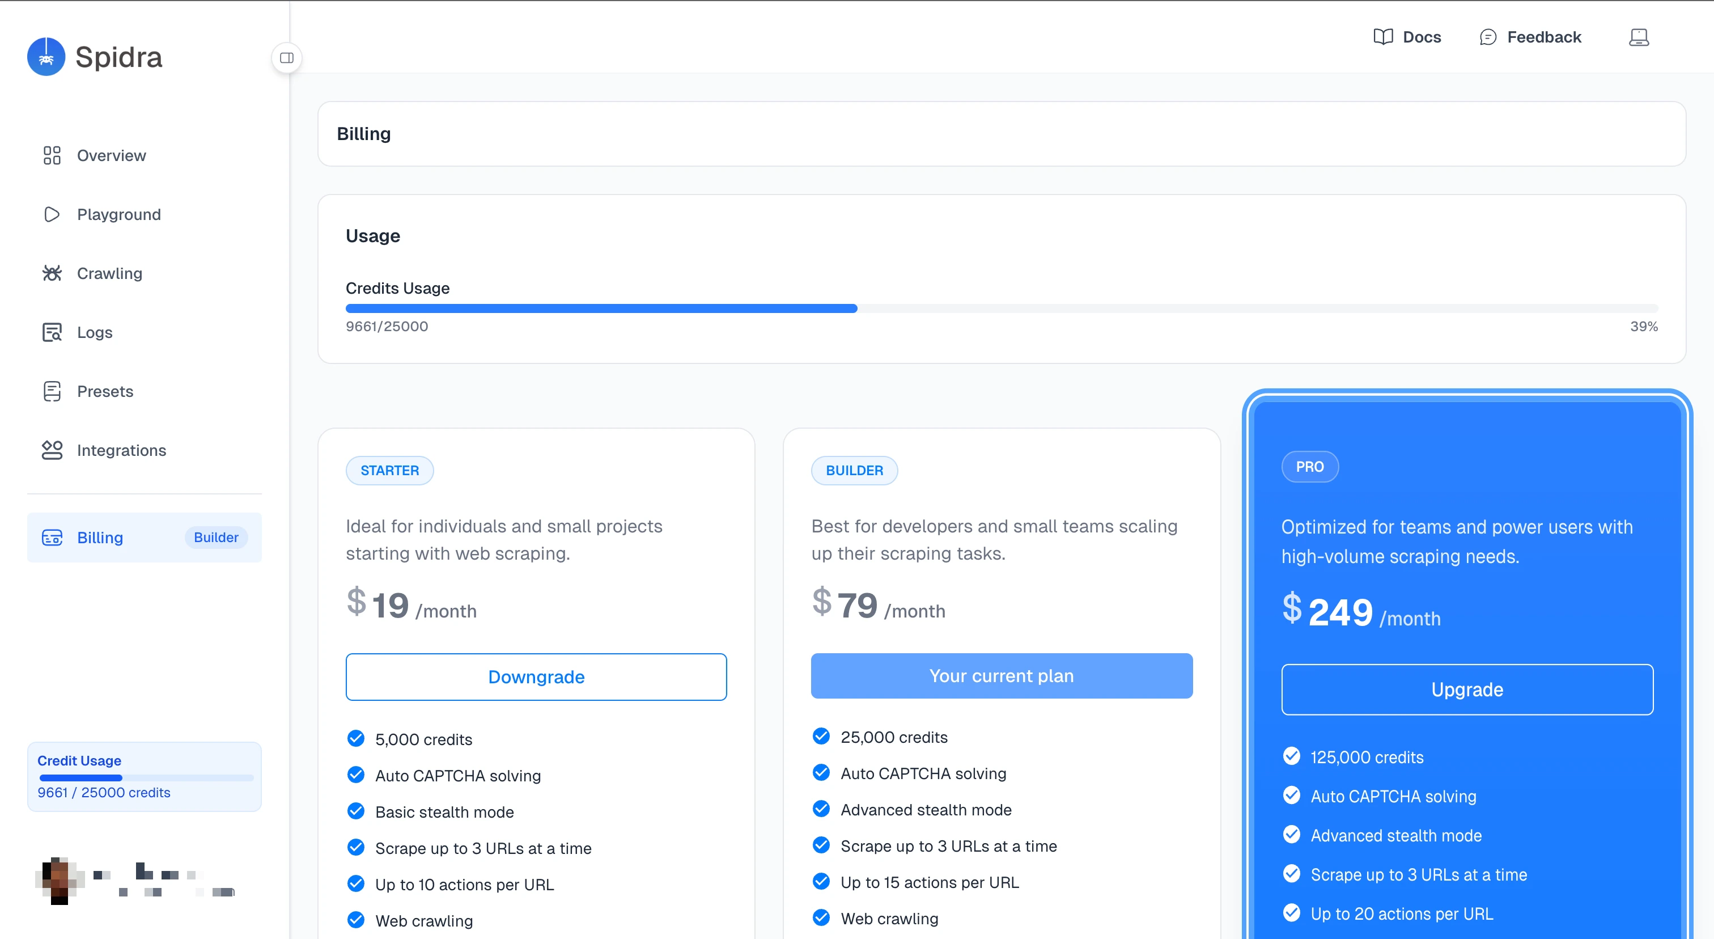Click Upgrade on the Pro plan
The height and width of the screenshot is (939, 1714).
click(x=1466, y=690)
